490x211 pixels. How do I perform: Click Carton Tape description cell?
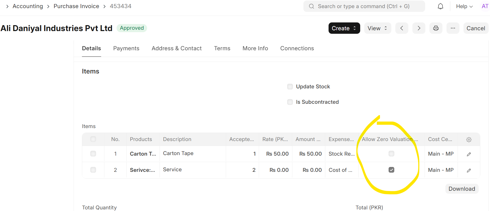pyautogui.click(x=193, y=153)
